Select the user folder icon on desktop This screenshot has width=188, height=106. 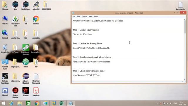(x=5, y=6)
